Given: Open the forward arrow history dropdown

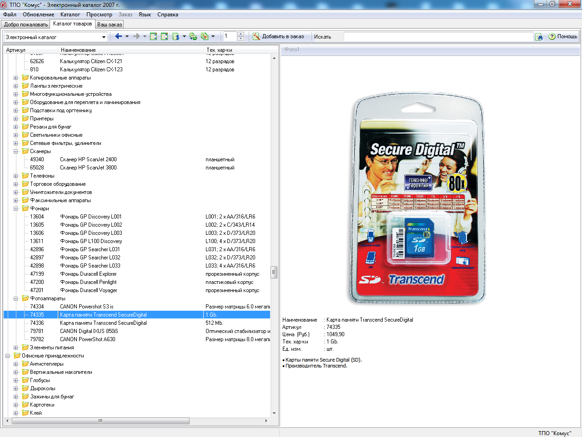Looking at the screenshot, I should pos(145,36).
